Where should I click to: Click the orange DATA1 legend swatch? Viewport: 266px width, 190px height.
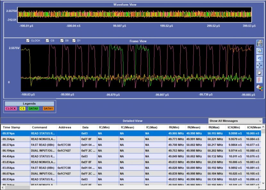coord(48,108)
